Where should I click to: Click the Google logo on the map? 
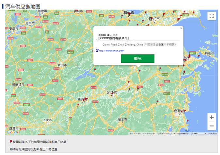13,132
